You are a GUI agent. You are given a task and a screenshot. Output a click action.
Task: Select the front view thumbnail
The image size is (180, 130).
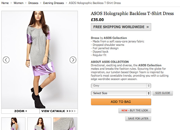(x=39, y=124)
